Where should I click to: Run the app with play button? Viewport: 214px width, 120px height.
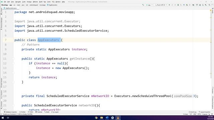pos(170,5)
